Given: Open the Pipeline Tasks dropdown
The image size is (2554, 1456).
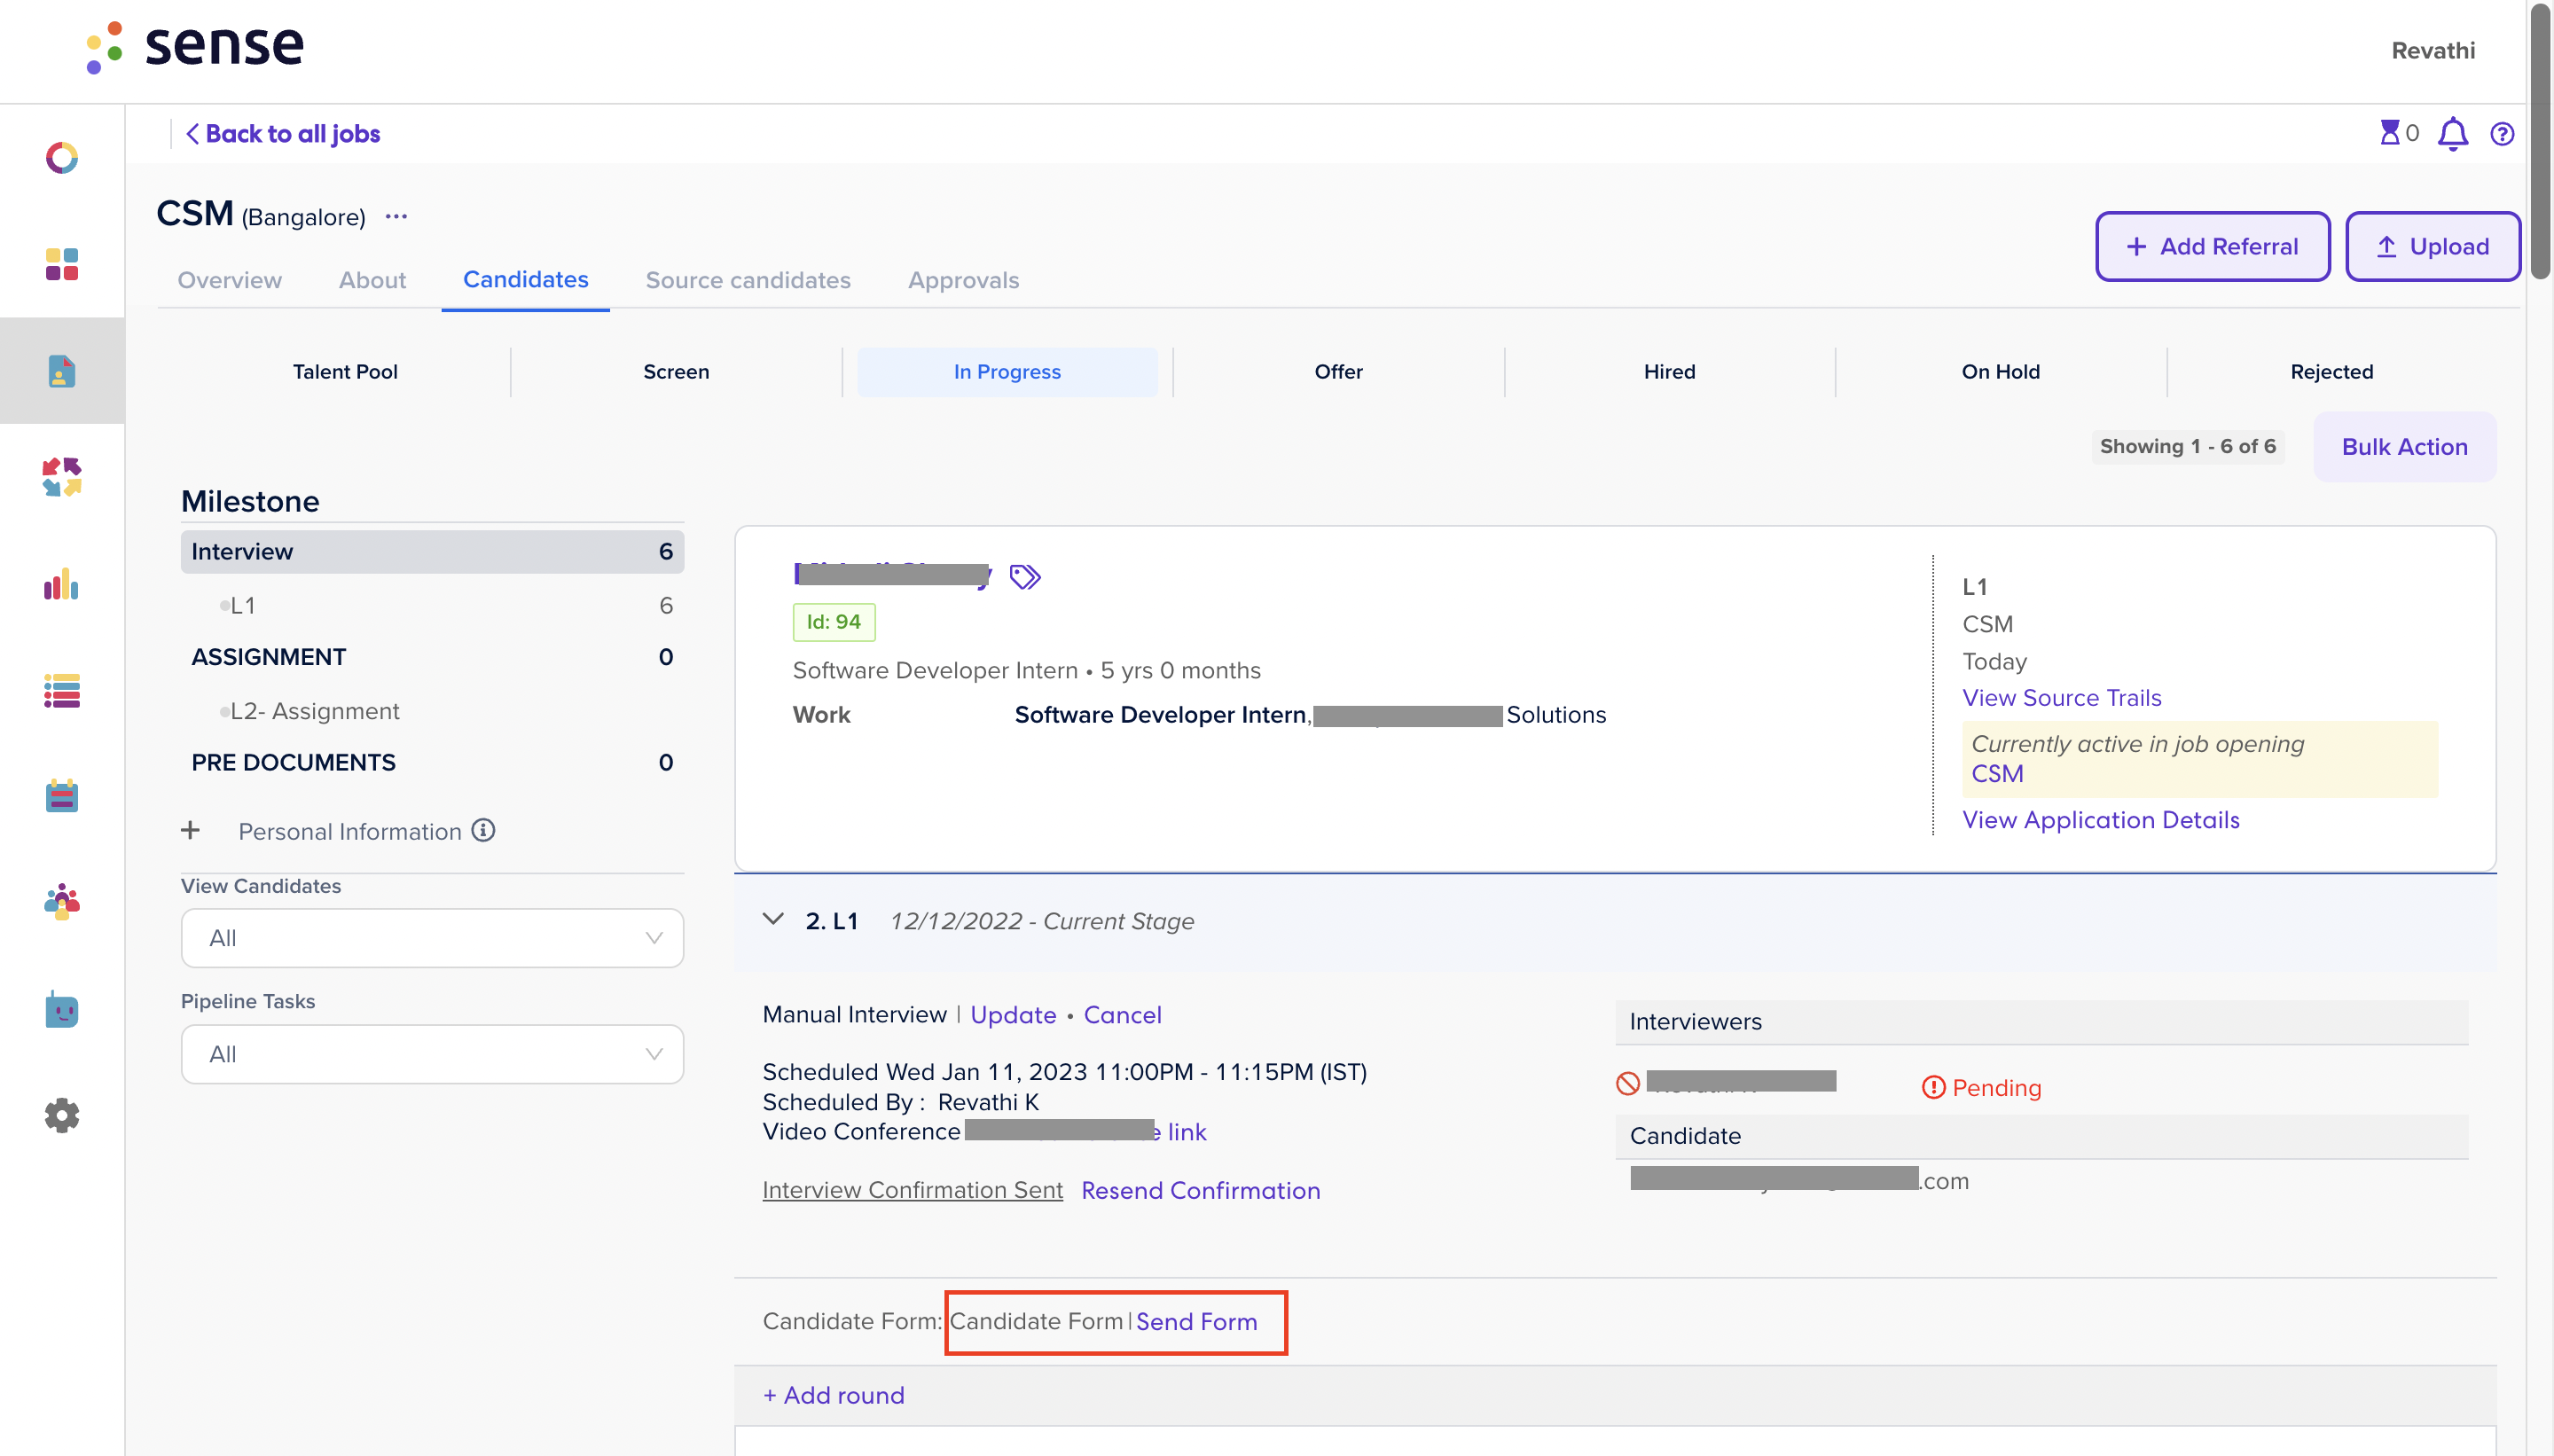Looking at the screenshot, I should tap(432, 1054).
